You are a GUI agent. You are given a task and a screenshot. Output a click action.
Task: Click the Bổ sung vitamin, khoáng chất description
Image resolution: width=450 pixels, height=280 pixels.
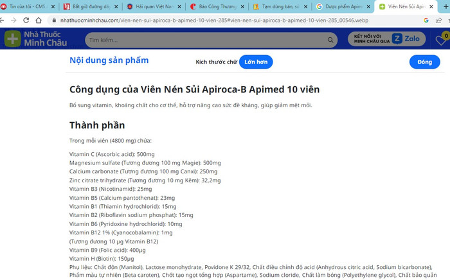190,105
